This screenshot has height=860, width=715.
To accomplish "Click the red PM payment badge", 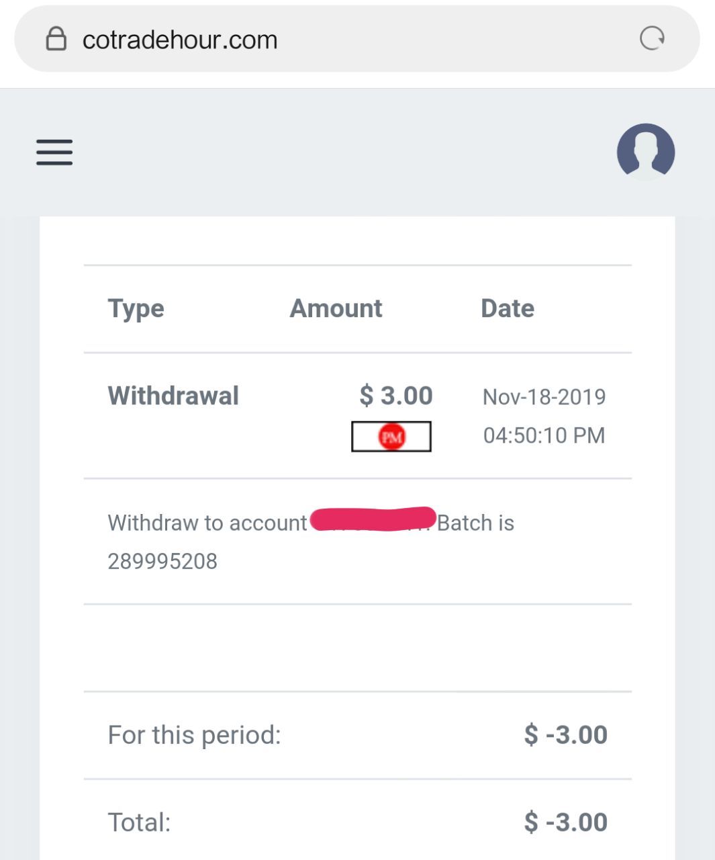I will (391, 437).
